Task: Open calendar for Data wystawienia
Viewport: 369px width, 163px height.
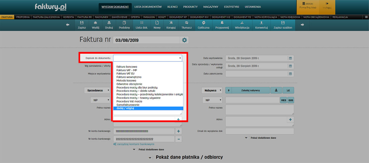Action: point(290,58)
